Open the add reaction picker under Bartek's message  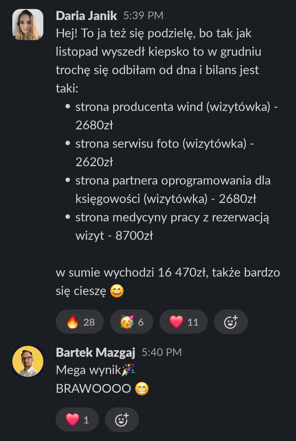(122, 420)
